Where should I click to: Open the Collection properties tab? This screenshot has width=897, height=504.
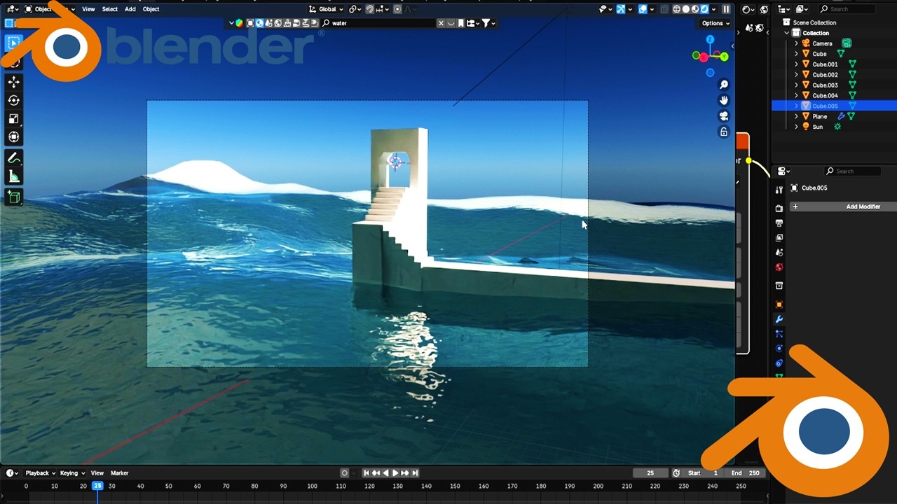coord(779,286)
